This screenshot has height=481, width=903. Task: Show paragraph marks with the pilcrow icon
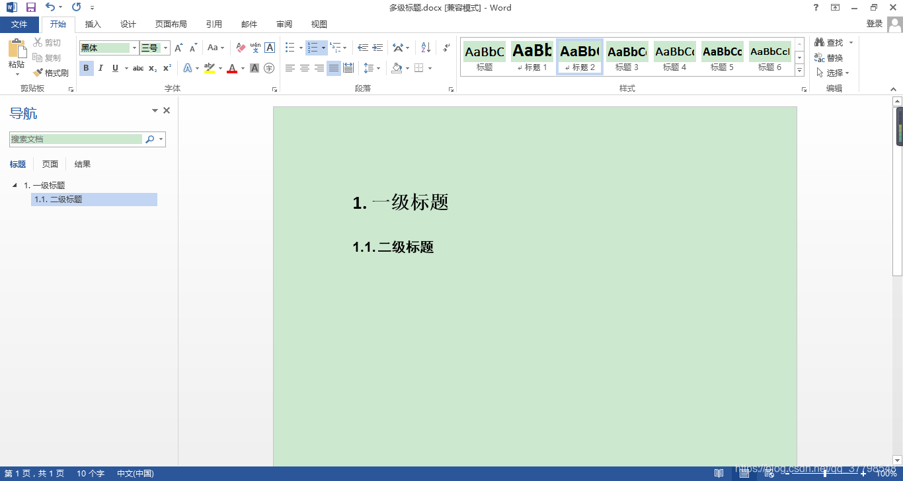tap(446, 48)
